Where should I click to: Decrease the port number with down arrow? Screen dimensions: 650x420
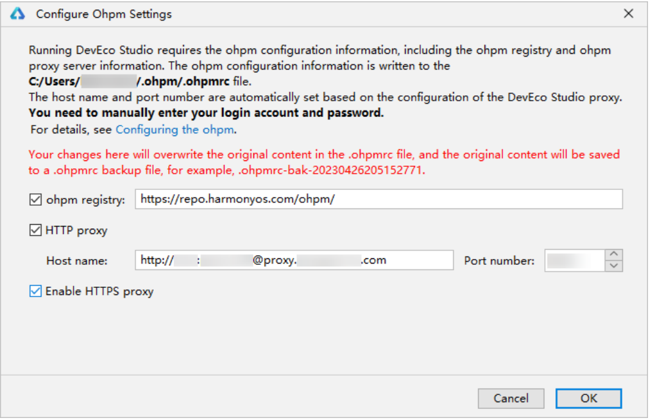[x=614, y=266]
